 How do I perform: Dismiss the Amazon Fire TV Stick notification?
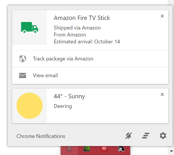click(x=162, y=16)
